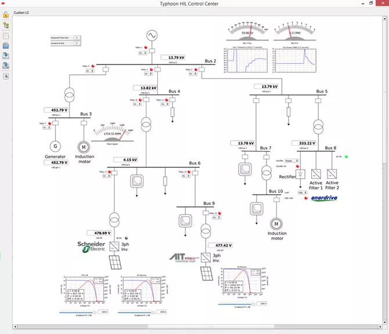Image resolution: width=389 pixels, height=334 pixels.
Task: Click the vertical scrollbar down arrow
Action: point(385,322)
